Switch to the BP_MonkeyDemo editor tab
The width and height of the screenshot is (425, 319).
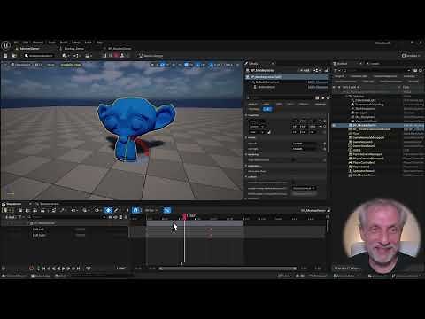[120, 49]
